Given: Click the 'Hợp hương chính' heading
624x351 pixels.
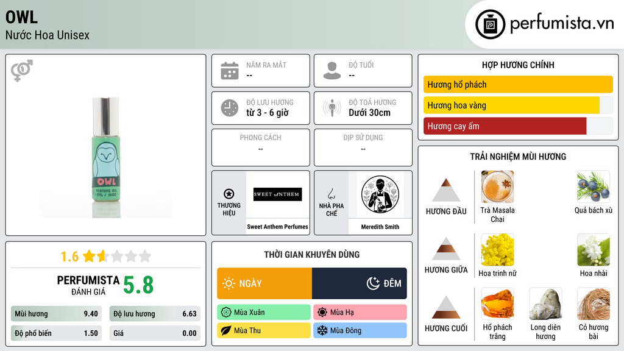Looking at the screenshot, I should click(518, 65).
